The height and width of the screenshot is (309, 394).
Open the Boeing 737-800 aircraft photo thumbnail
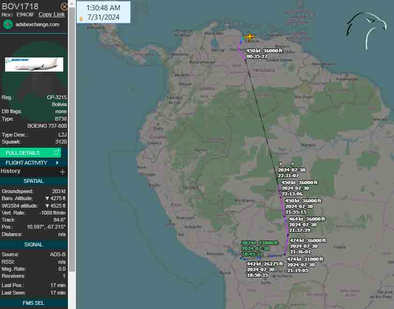(x=34, y=64)
